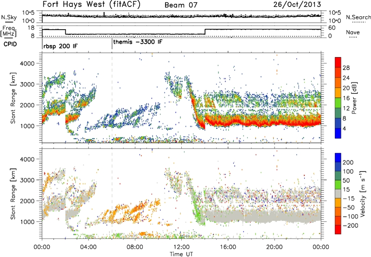
Task: Click the '1000' tick of the velocity panel
Action: (27, 222)
